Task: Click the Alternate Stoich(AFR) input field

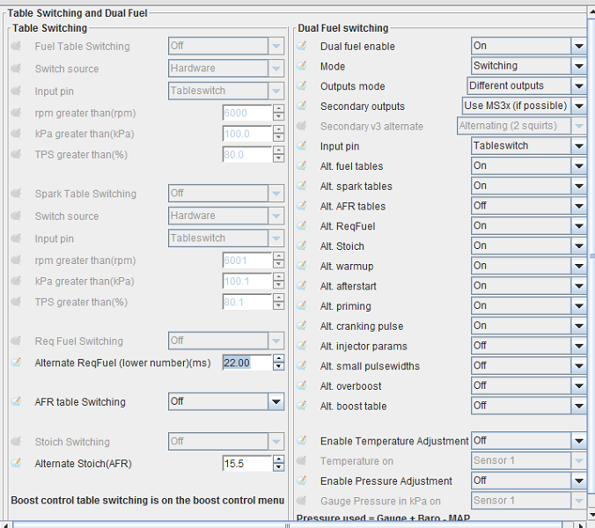Action: (246, 464)
